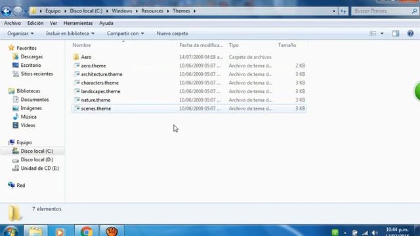Click Nueva carpeta button
The height and width of the screenshot is (236, 420).
(x=172, y=33)
